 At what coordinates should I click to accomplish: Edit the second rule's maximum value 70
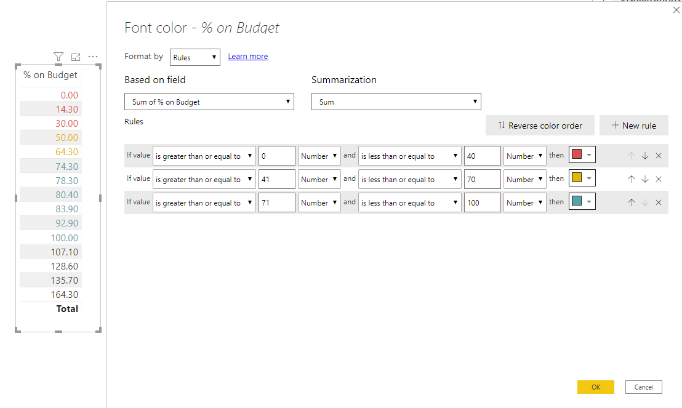483,179
